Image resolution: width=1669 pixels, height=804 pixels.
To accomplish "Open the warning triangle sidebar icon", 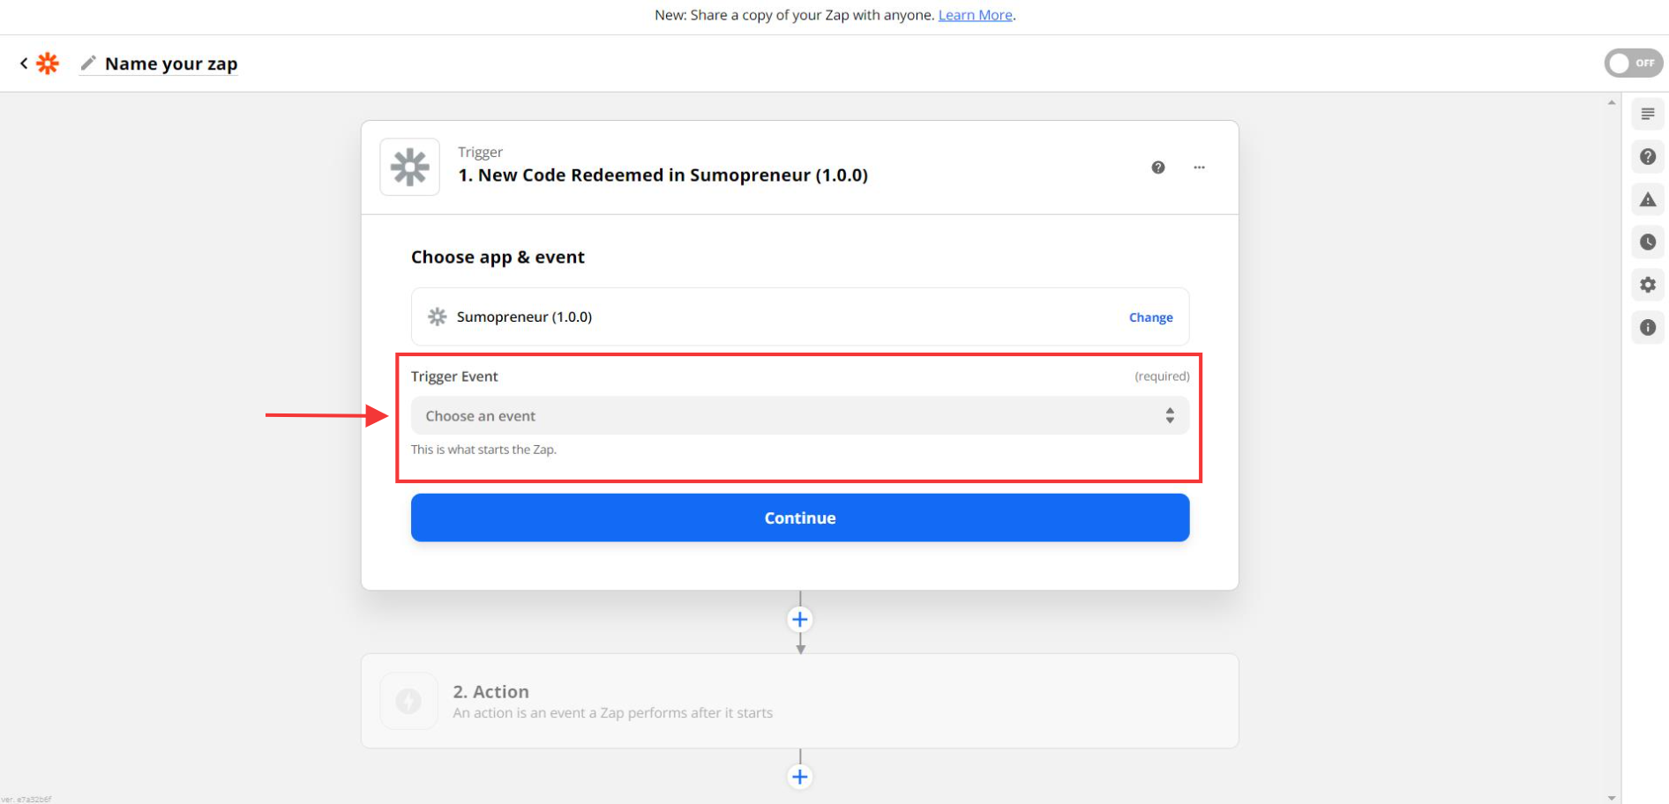I will point(1647,200).
